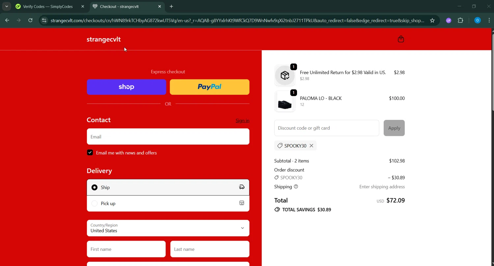Reload the checkout page

[30, 20]
